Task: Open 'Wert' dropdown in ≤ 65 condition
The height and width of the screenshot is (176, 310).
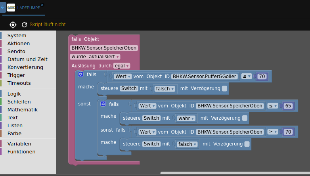Action: (147, 106)
